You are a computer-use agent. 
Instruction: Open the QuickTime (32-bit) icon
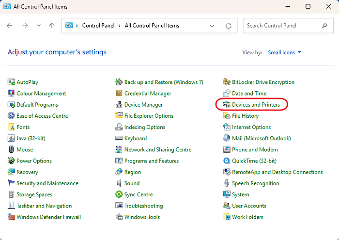pos(227,161)
